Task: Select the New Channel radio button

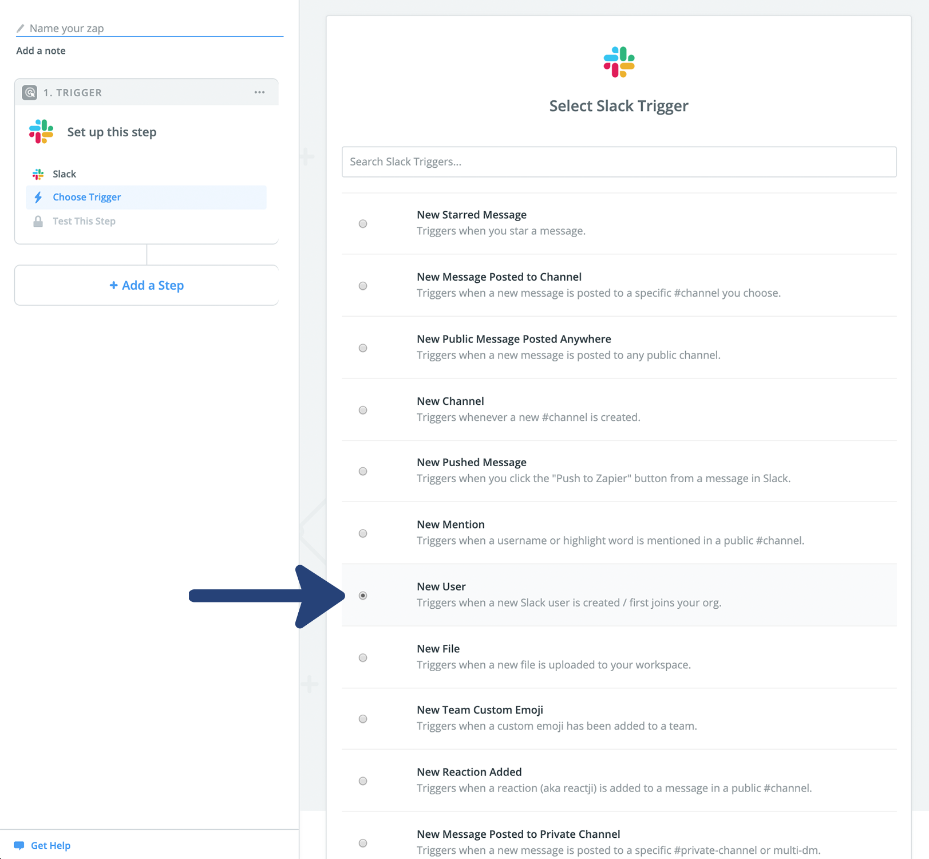Action: (363, 410)
